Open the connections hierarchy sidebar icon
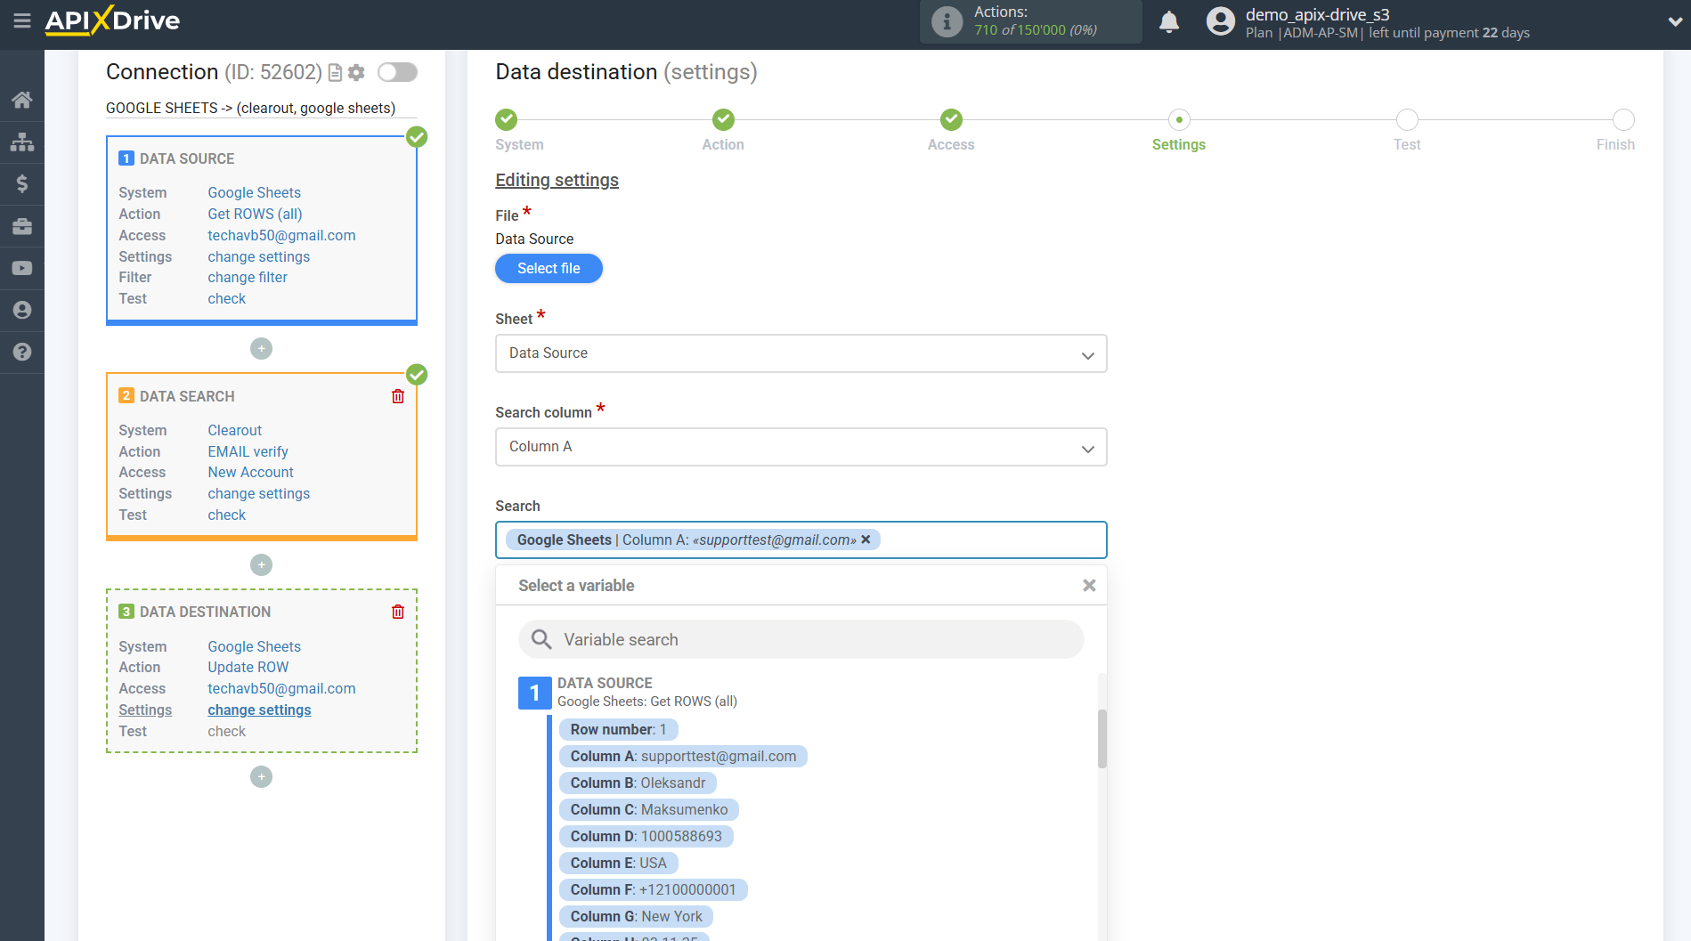1691x941 pixels. coord(22,142)
